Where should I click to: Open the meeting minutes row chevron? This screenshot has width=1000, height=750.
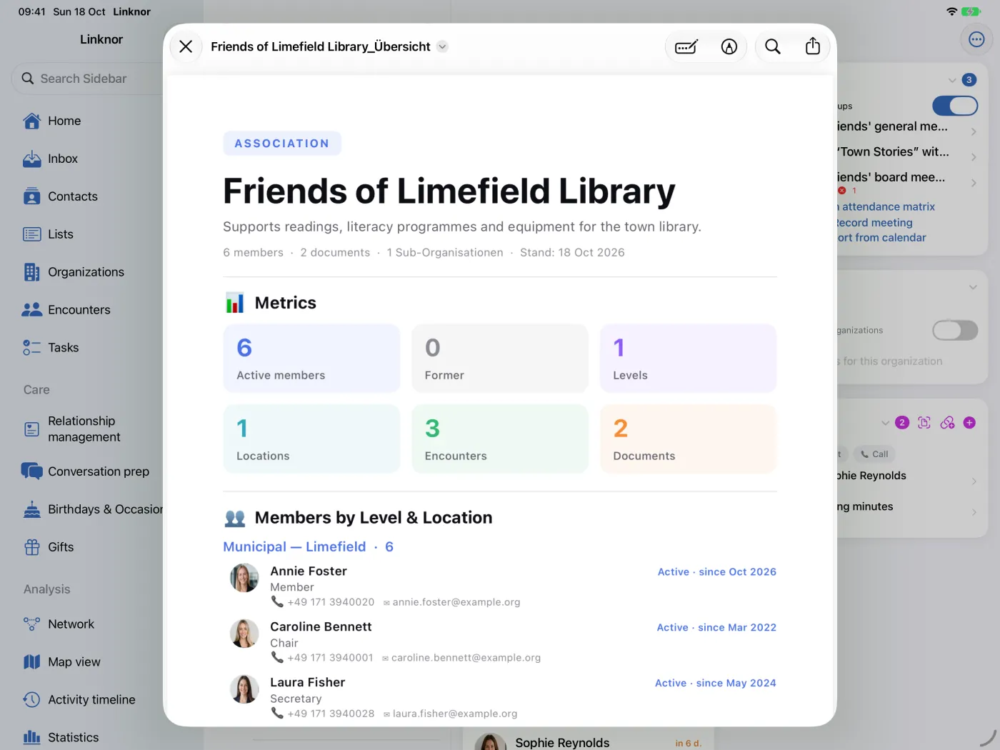pyautogui.click(x=974, y=512)
